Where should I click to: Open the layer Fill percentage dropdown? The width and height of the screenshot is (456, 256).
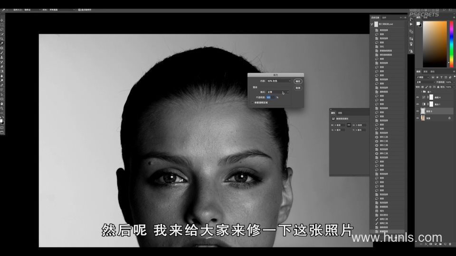[x=454, y=87]
